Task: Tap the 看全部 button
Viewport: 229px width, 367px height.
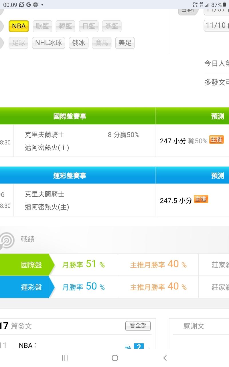Action: pyautogui.click(x=138, y=326)
